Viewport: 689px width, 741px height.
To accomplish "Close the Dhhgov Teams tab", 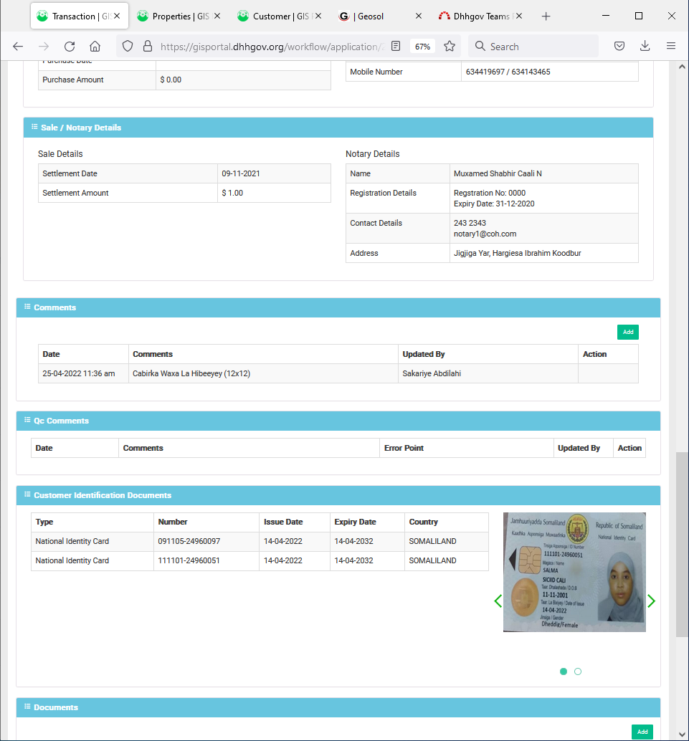I will (x=519, y=16).
